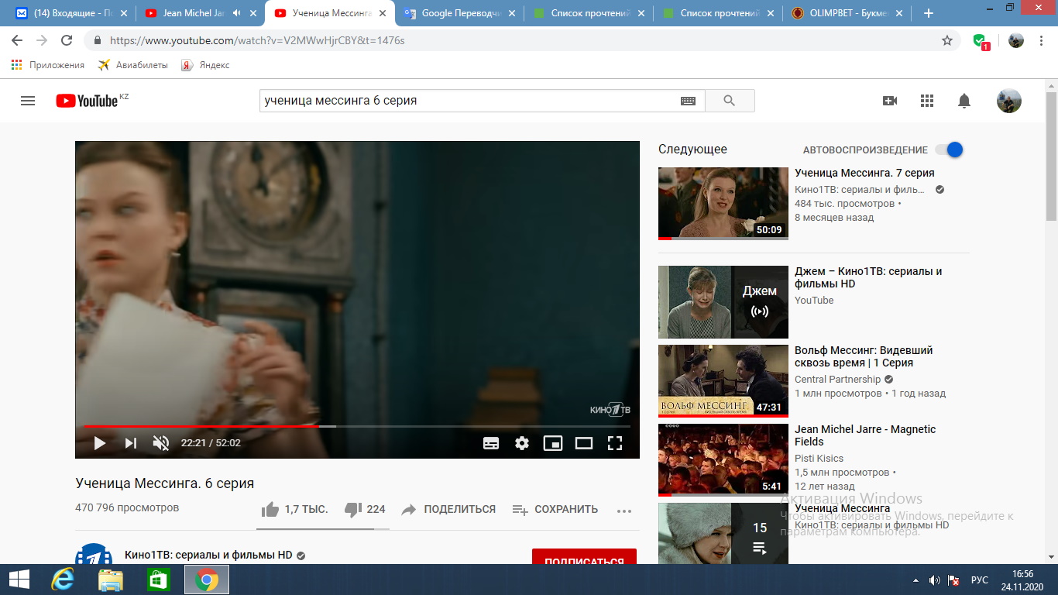Enable miniplayer mode
1058x595 pixels.
[552, 443]
